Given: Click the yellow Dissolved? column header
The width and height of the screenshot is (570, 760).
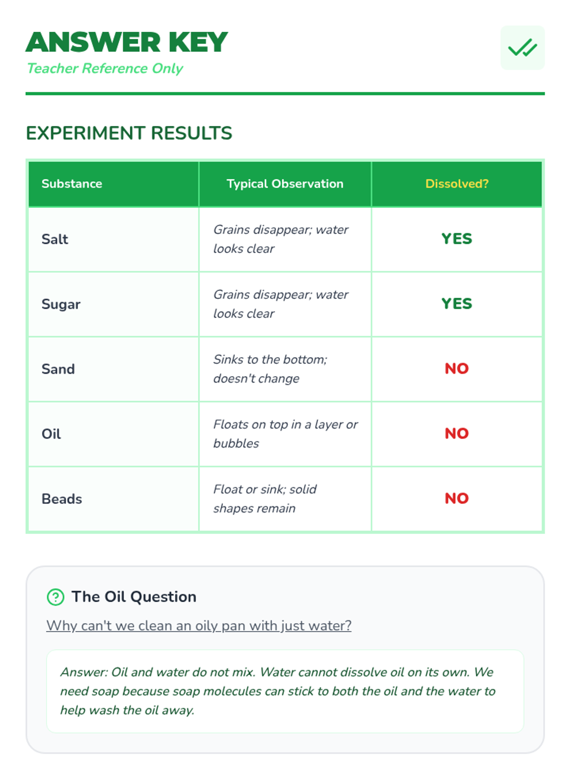Looking at the screenshot, I should 457,184.
